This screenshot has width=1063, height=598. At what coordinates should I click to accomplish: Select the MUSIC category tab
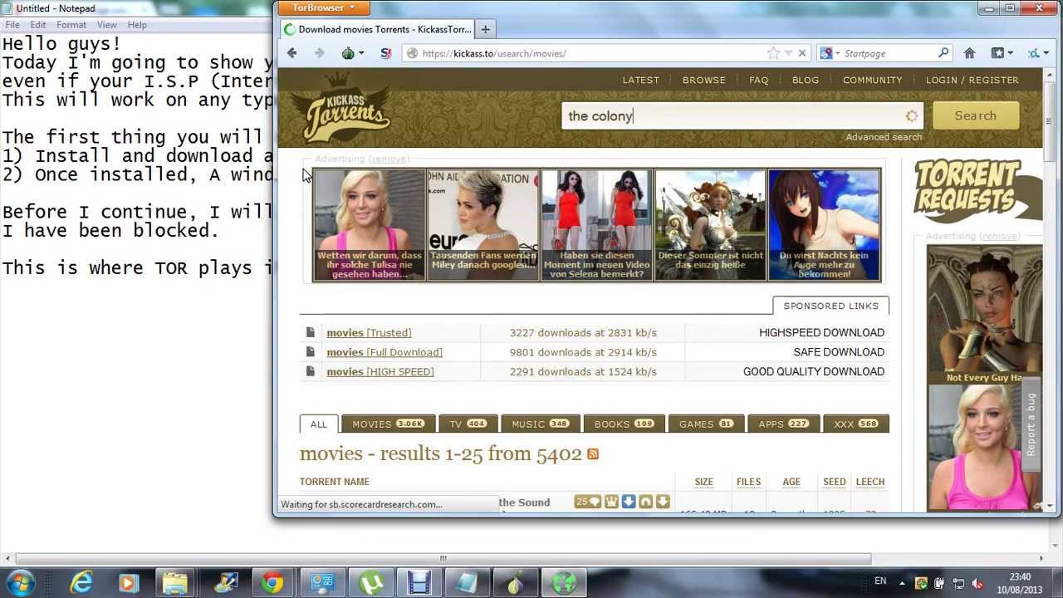[x=540, y=424]
